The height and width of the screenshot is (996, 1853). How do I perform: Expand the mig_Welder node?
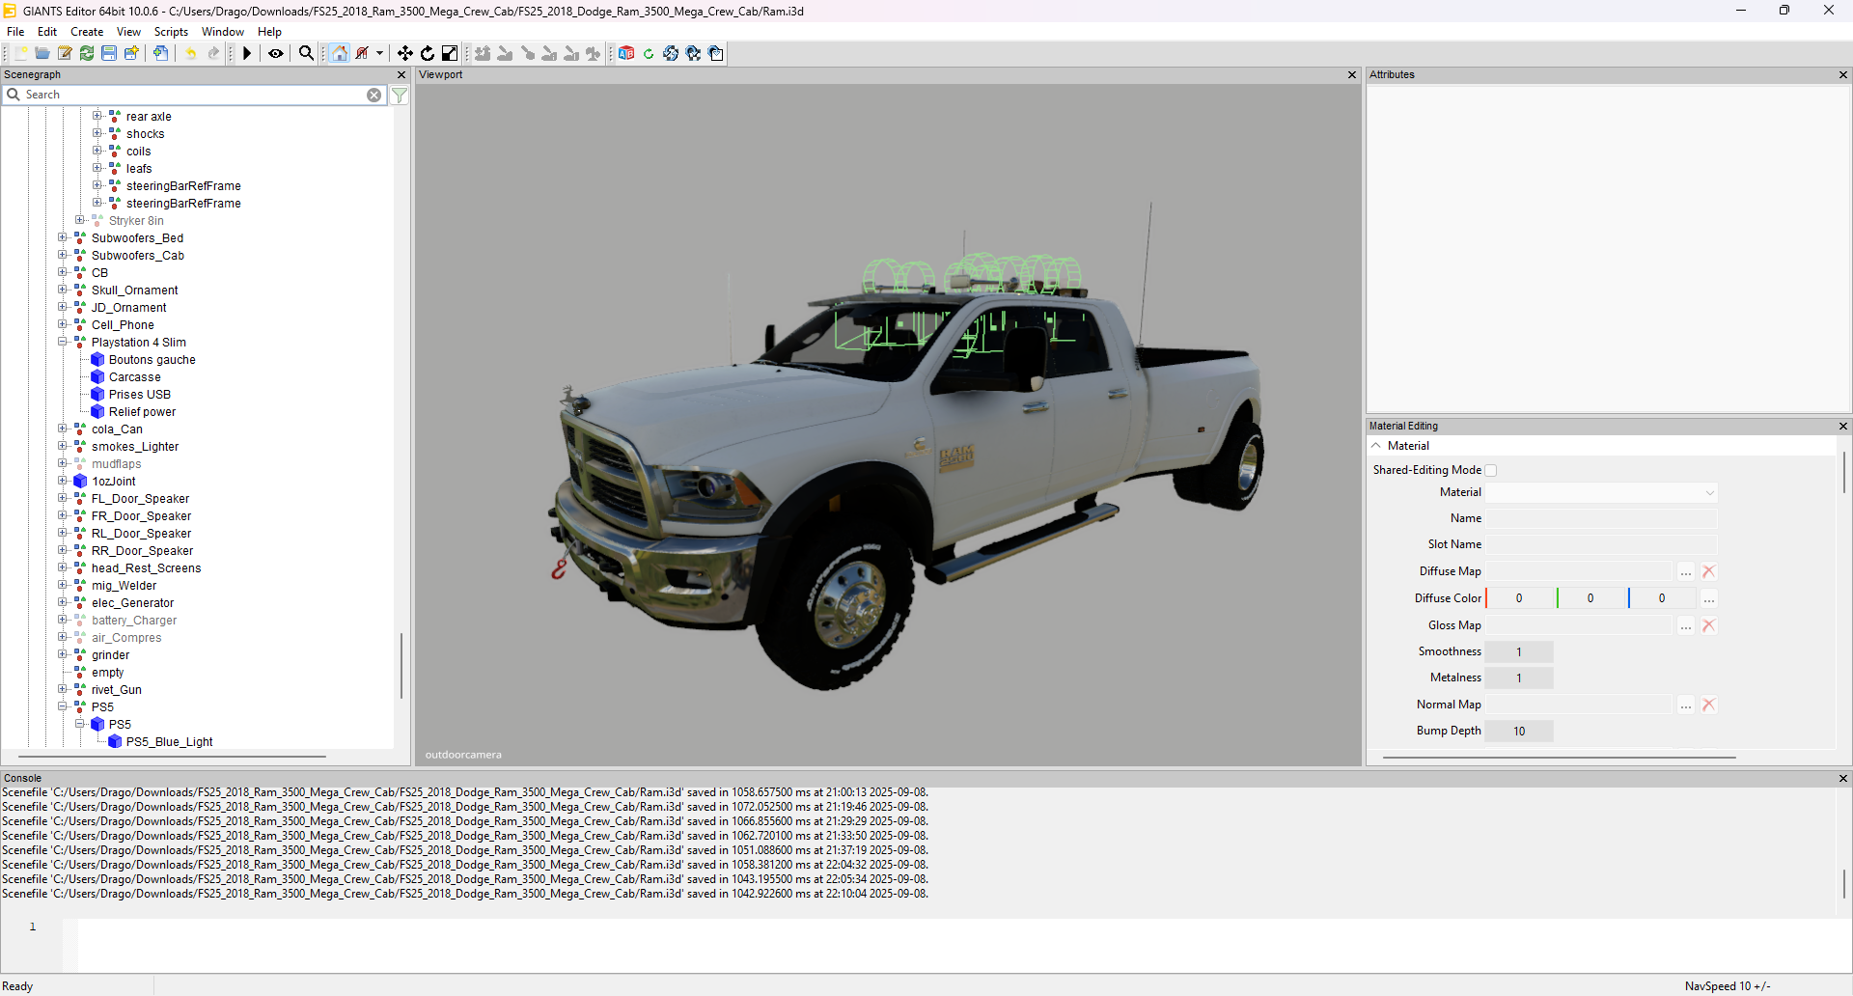click(63, 585)
